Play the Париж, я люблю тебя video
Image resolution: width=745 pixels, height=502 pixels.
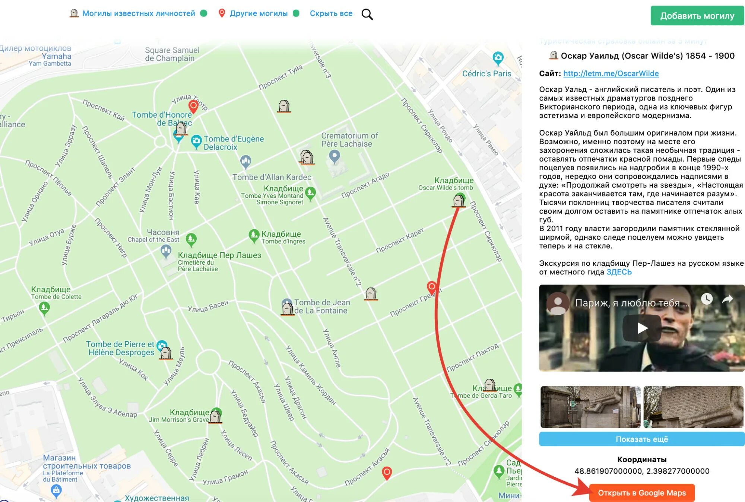click(642, 328)
